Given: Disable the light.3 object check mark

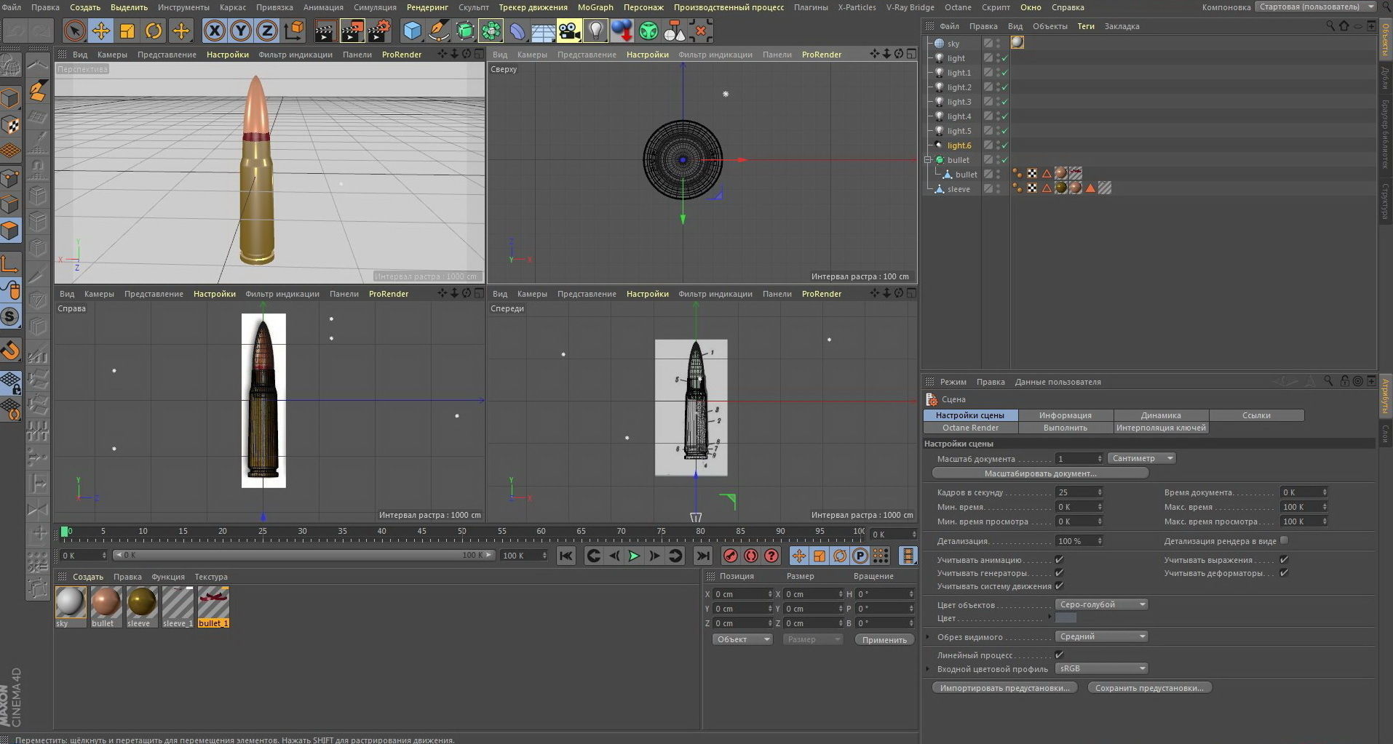Looking at the screenshot, I should pyautogui.click(x=1005, y=102).
